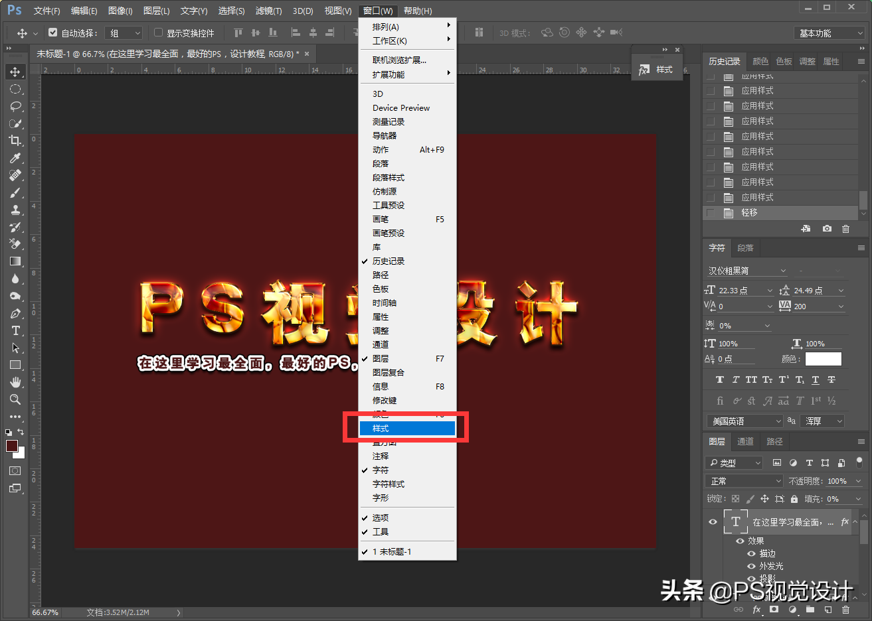The width and height of the screenshot is (872, 621).
Task: Select the Move tool in the toolbox
Action: pyautogui.click(x=15, y=72)
